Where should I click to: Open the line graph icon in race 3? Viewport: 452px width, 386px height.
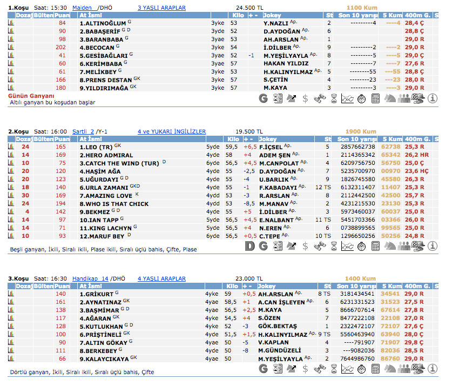(348, 369)
